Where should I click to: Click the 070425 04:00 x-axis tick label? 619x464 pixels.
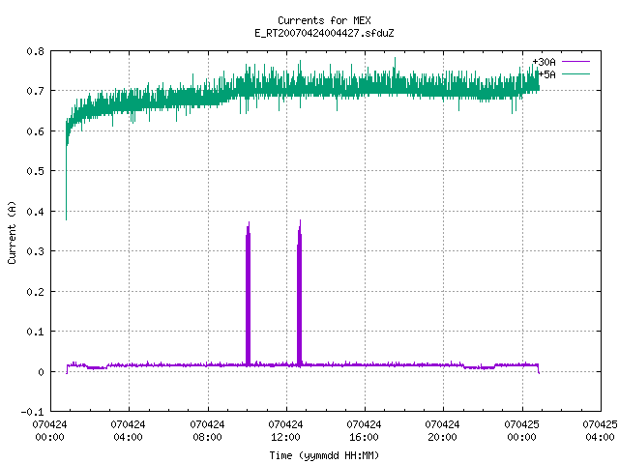(x=600, y=431)
